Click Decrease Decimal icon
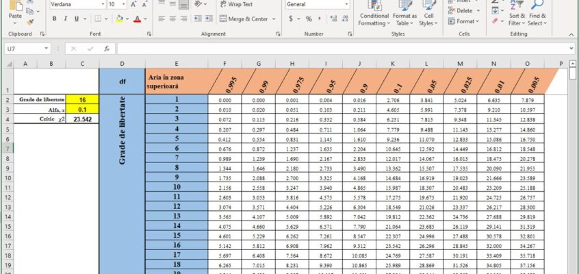 click(345, 19)
